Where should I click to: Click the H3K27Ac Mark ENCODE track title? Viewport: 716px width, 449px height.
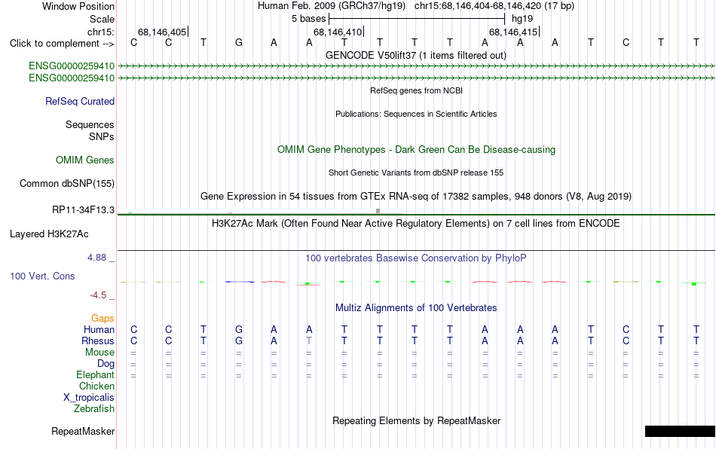416,223
